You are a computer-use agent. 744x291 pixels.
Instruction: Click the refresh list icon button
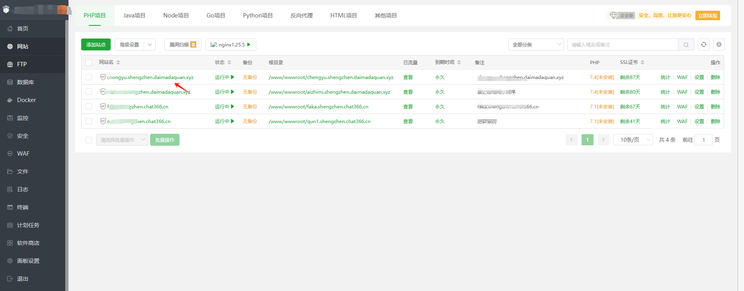704,44
